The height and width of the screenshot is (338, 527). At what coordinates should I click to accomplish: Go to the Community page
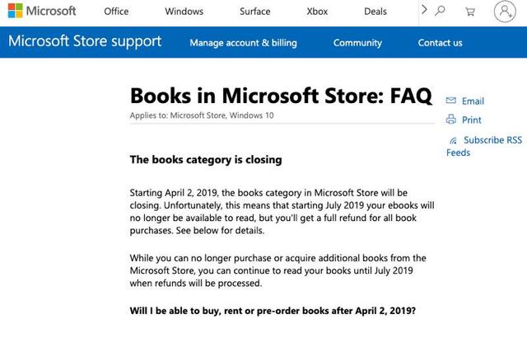click(x=357, y=43)
